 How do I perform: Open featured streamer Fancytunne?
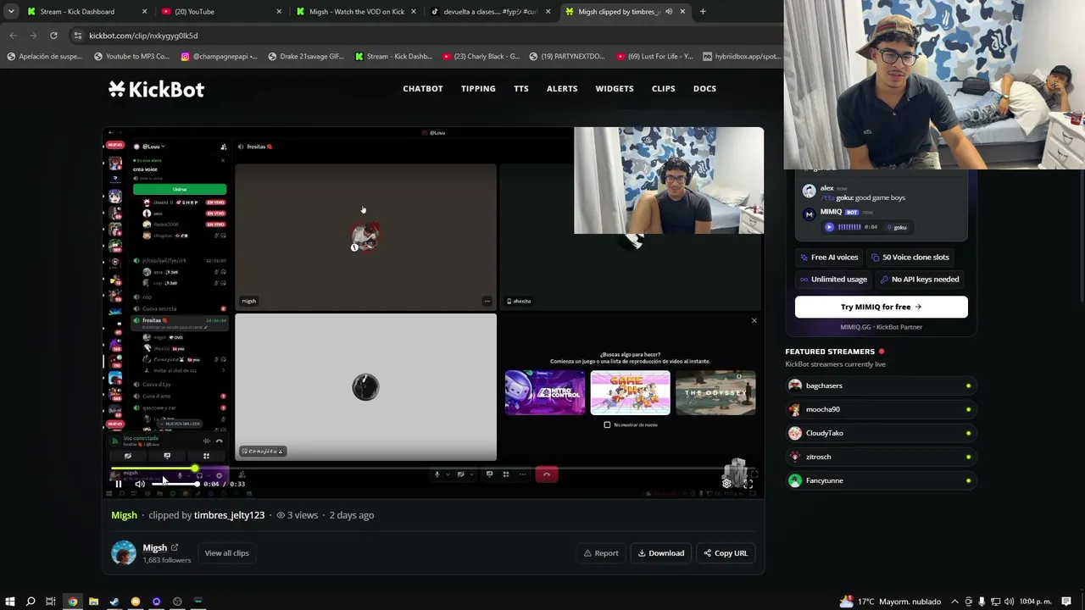[880, 480]
